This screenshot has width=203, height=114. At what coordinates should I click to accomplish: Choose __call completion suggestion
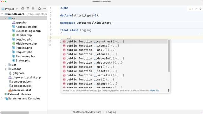(115, 50)
